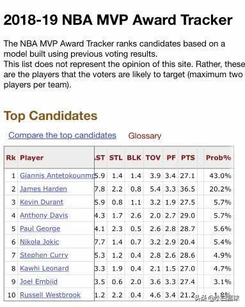Open the Russell Westbrook player link
Viewport: 245px width, 307px height.
[50, 295]
